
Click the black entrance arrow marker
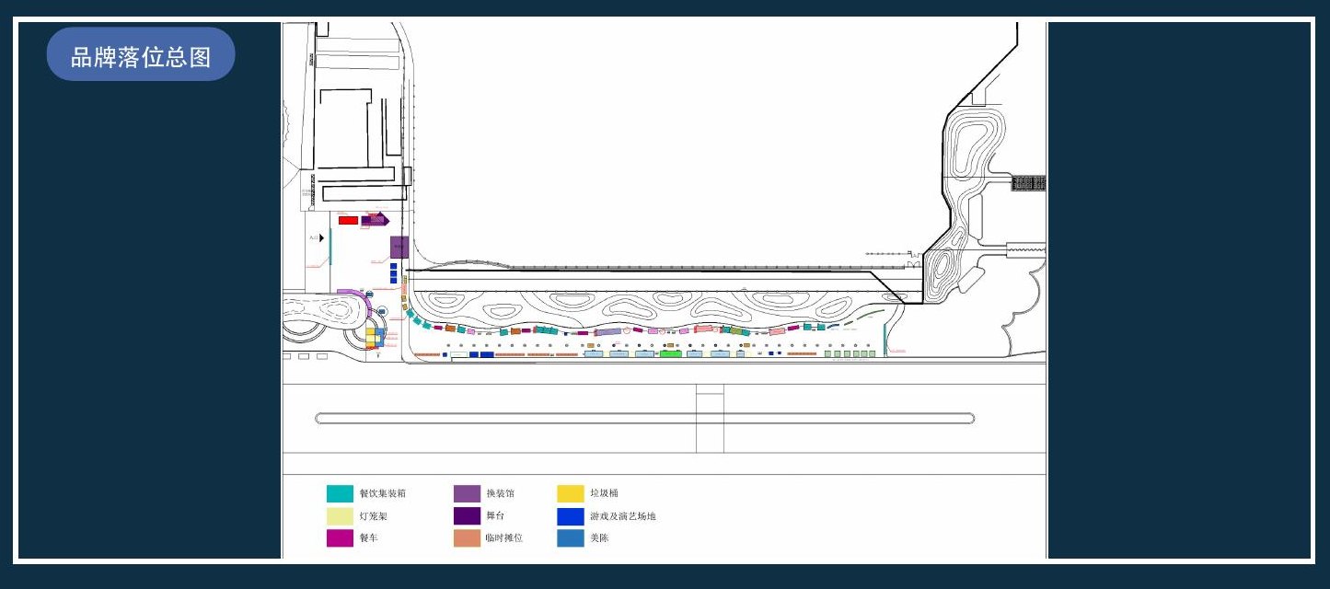(321, 237)
